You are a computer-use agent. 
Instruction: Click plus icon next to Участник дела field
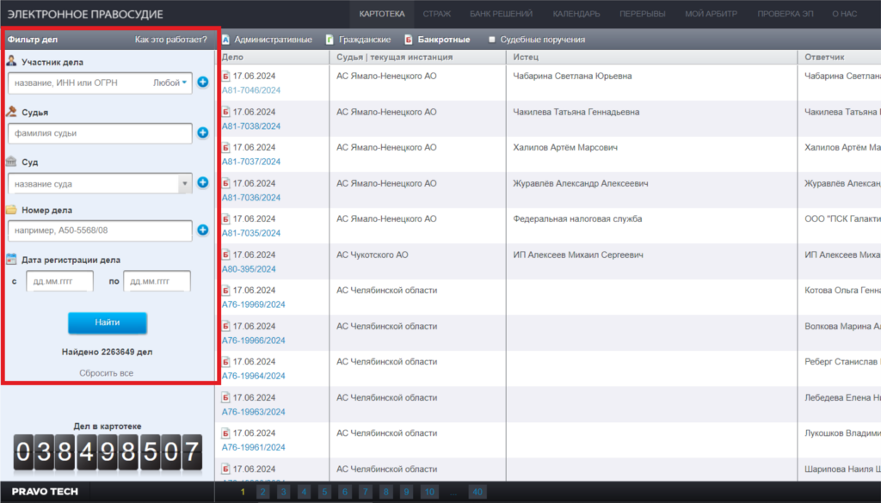pos(203,83)
